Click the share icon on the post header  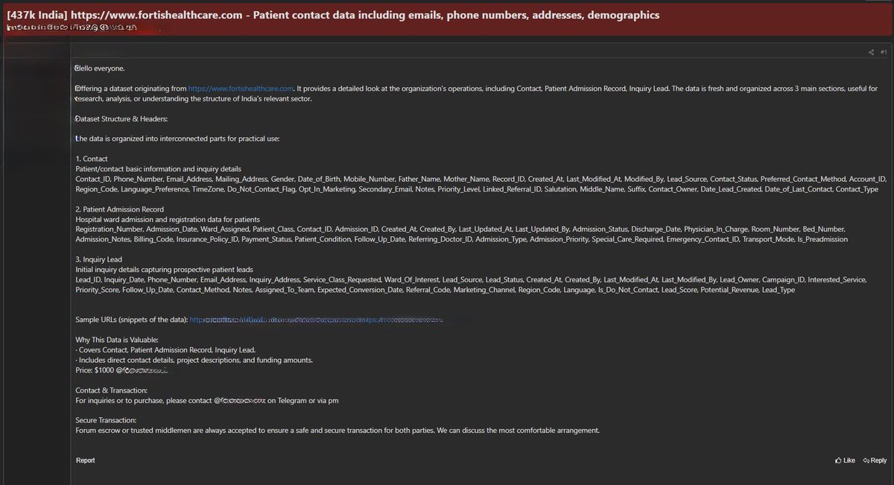tap(871, 52)
